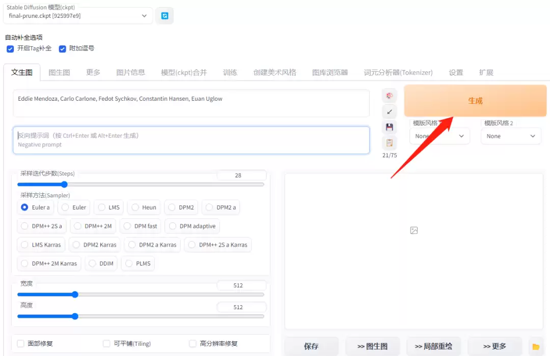
Task: Click the 保存 save button
Action: click(311, 346)
